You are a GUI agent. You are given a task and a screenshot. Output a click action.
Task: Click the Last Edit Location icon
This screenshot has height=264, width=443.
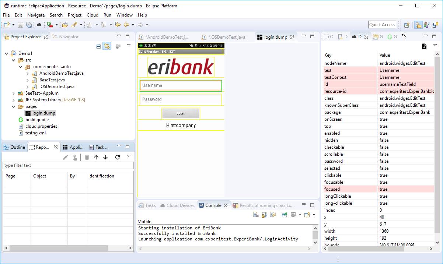(x=118, y=25)
